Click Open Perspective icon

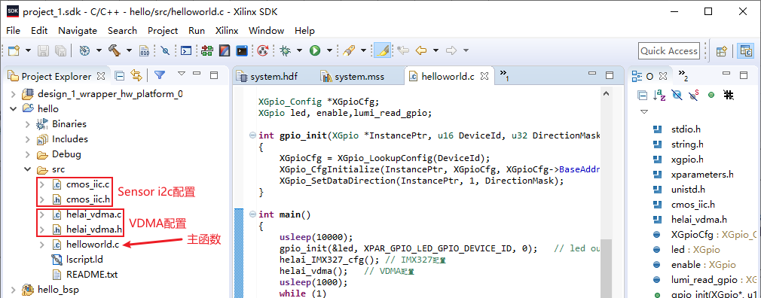point(721,51)
